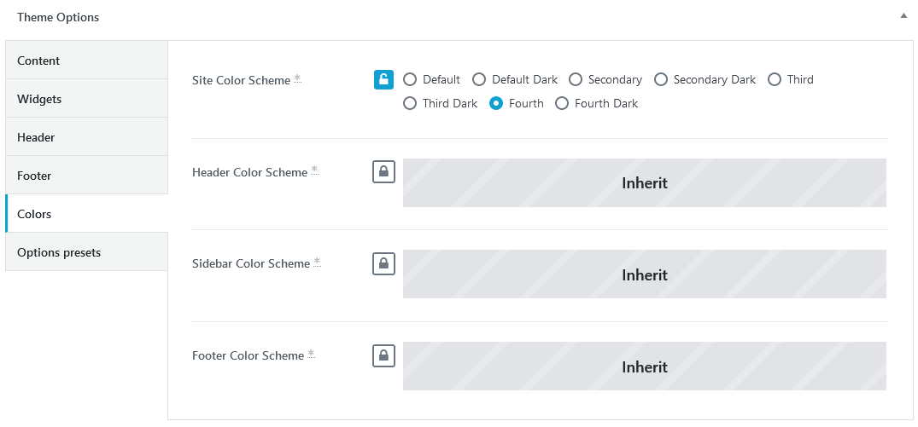The image size is (918, 427).
Task: Click asterisk next to Site Color Scheme
Action: click(x=297, y=79)
